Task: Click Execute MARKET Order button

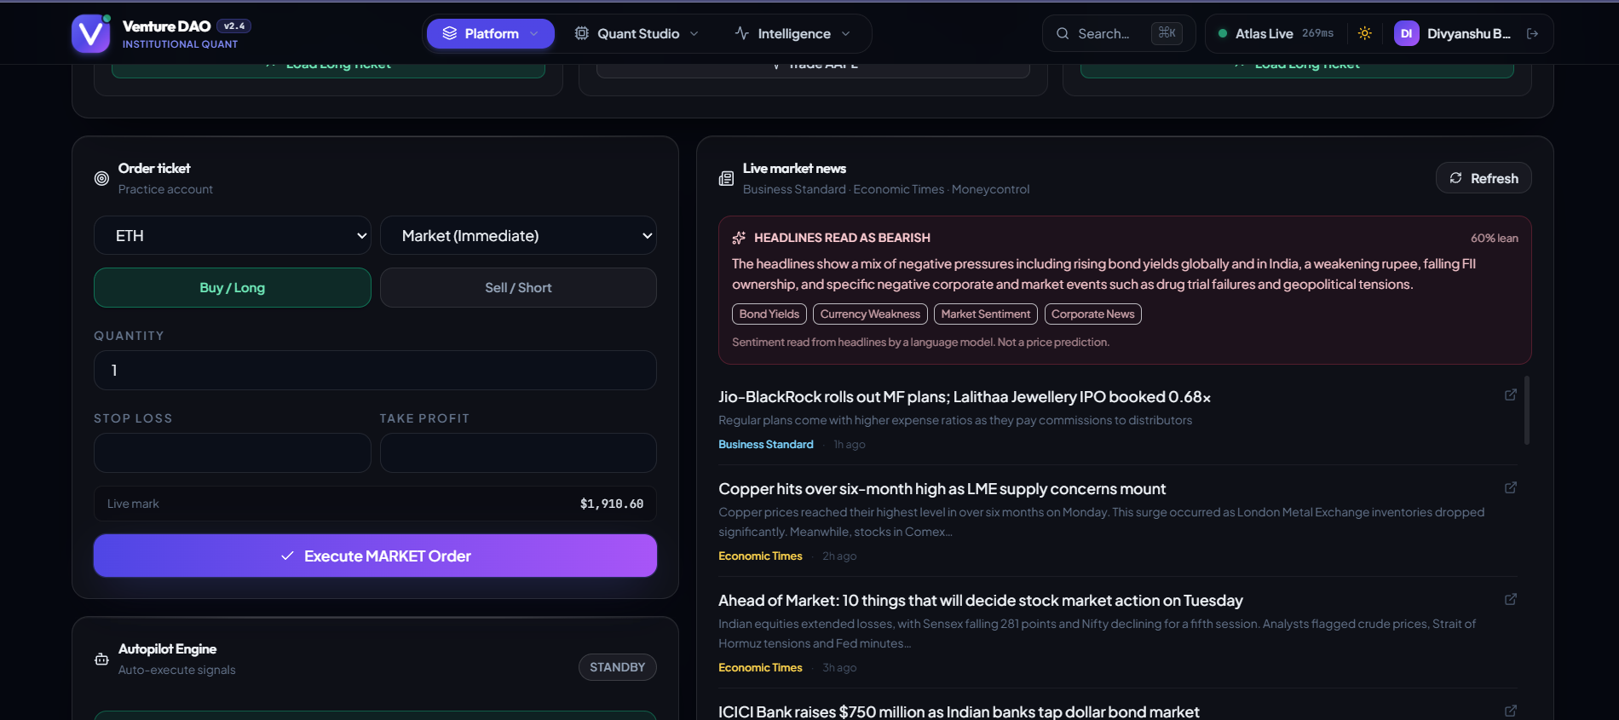Action: pos(375,556)
